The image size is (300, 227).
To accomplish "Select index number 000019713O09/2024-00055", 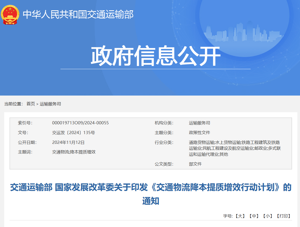I will click(x=80, y=123).
